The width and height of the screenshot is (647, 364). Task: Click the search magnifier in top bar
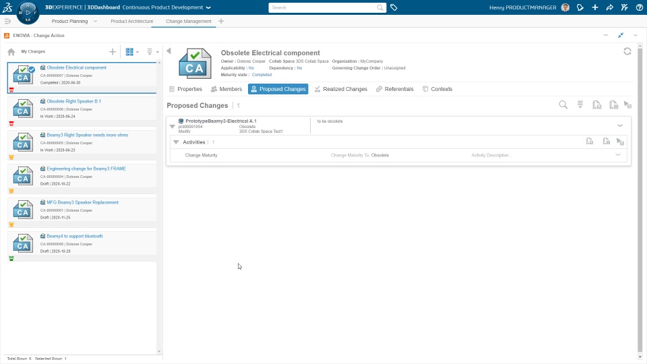(x=379, y=7)
